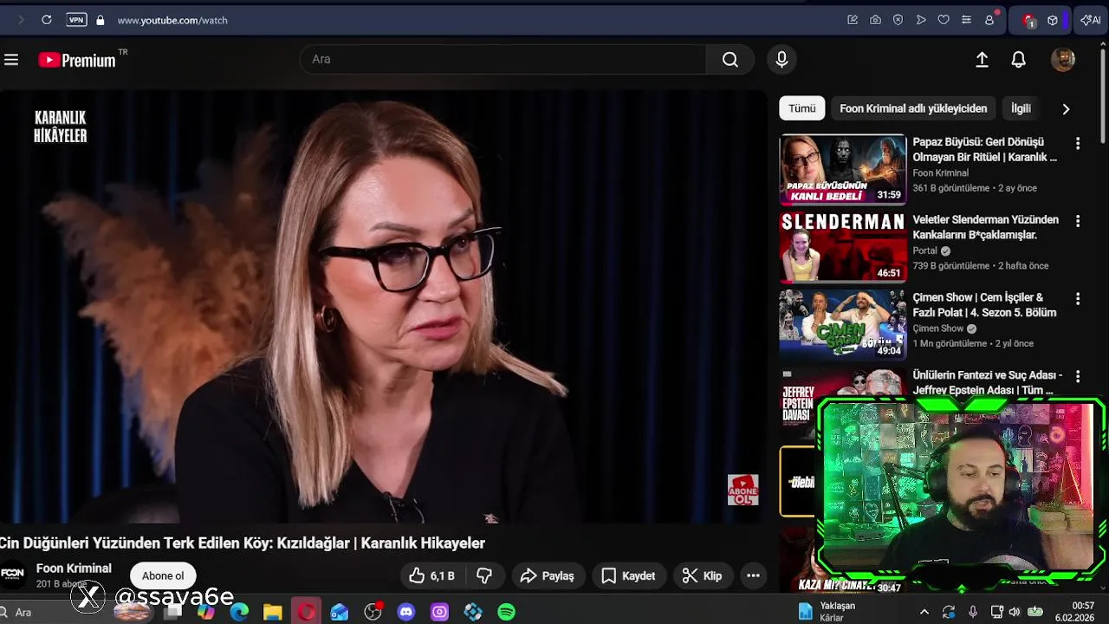1109x624 pixels.
Task: Select the Tümü filter chip
Action: (801, 108)
